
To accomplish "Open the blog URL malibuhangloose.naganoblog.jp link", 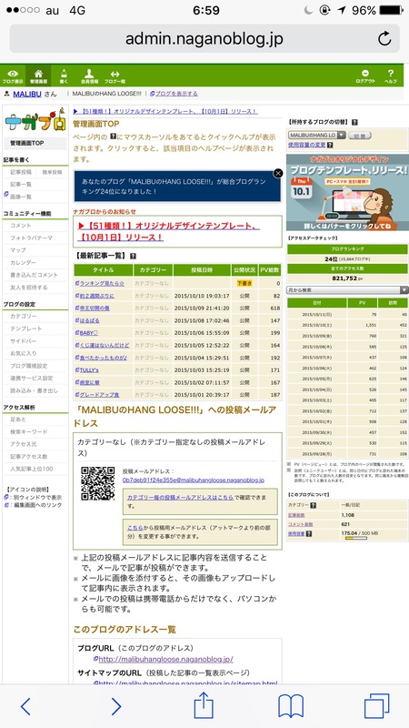I will (x=166, y=659).
